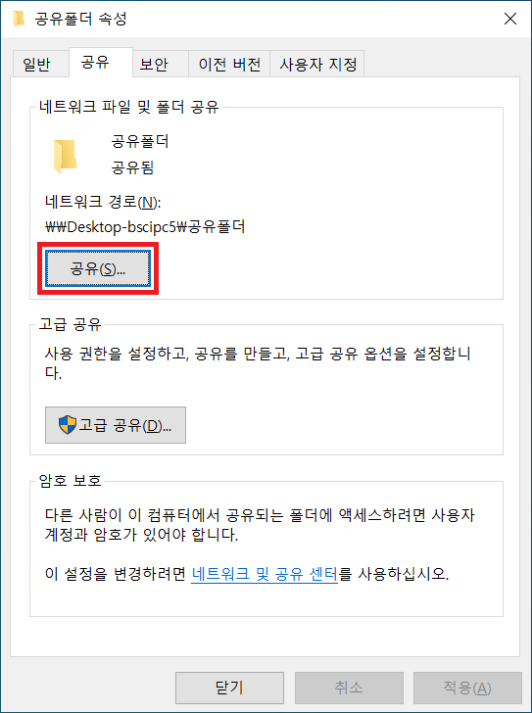Select the 공유 tab
The image size is (532, 713).
click(95, 62)
